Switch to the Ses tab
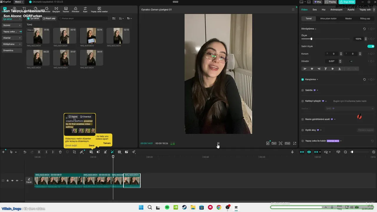 pos(315,10)
